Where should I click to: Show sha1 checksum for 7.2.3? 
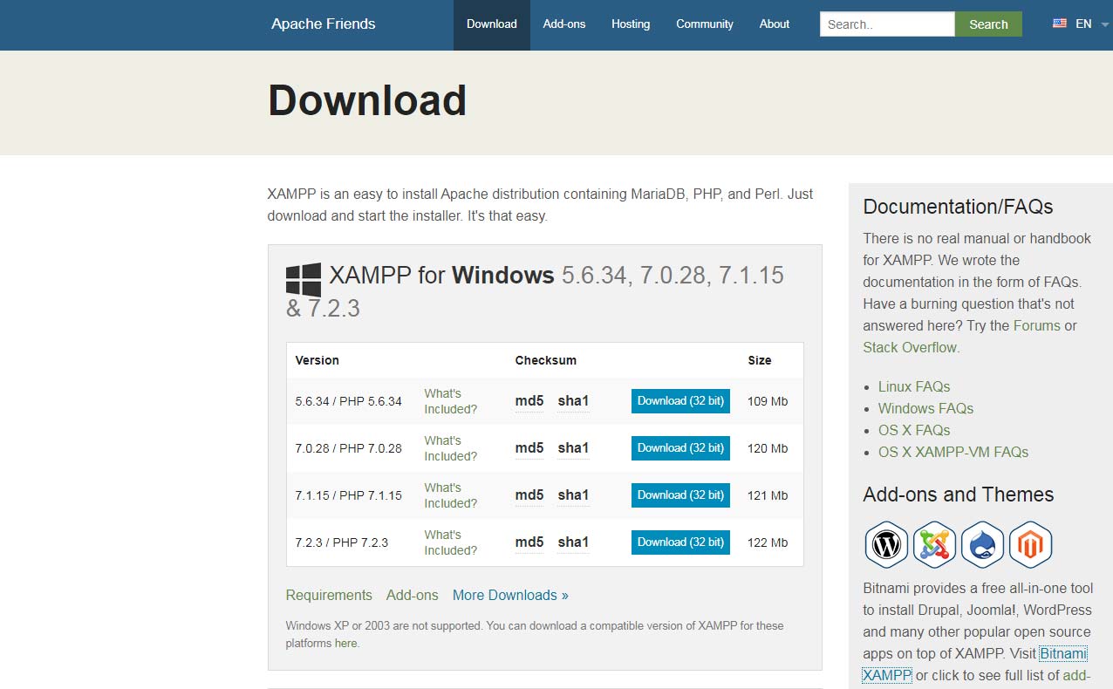(x=573, y=542)
